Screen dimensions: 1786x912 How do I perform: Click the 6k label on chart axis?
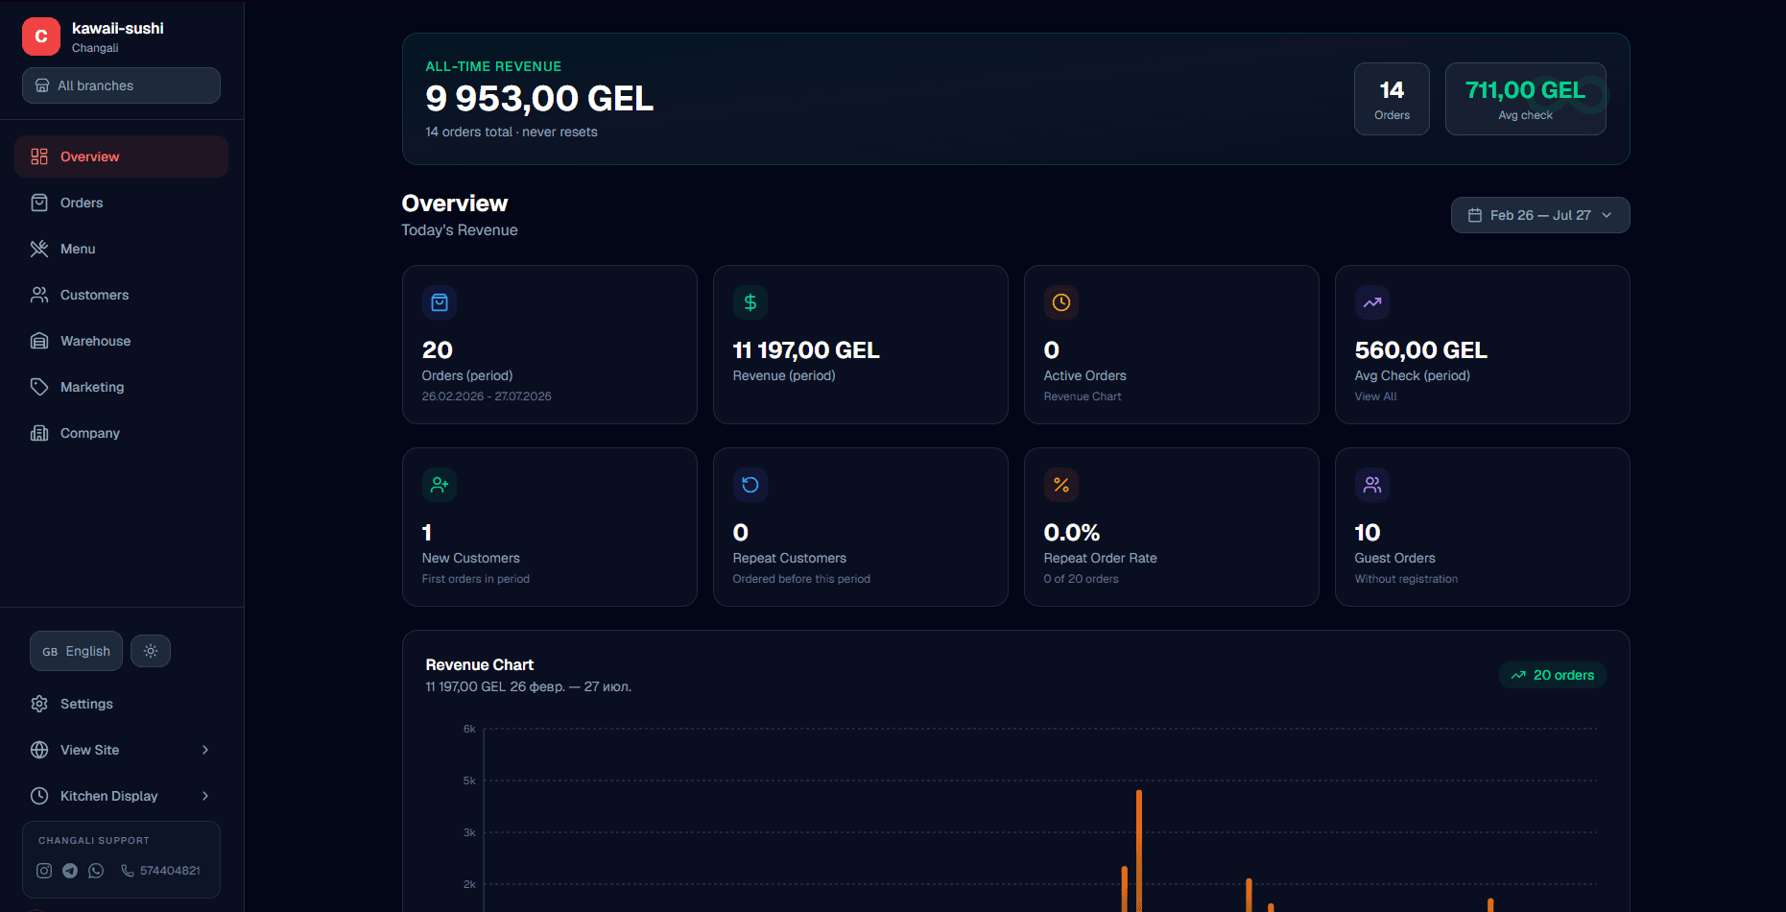tap(469, 729)
